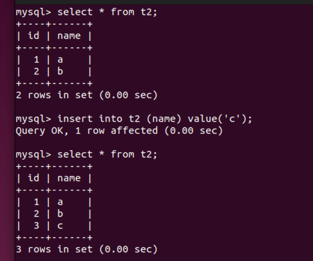Click the 'id' header in the first table

coord(33,36)
